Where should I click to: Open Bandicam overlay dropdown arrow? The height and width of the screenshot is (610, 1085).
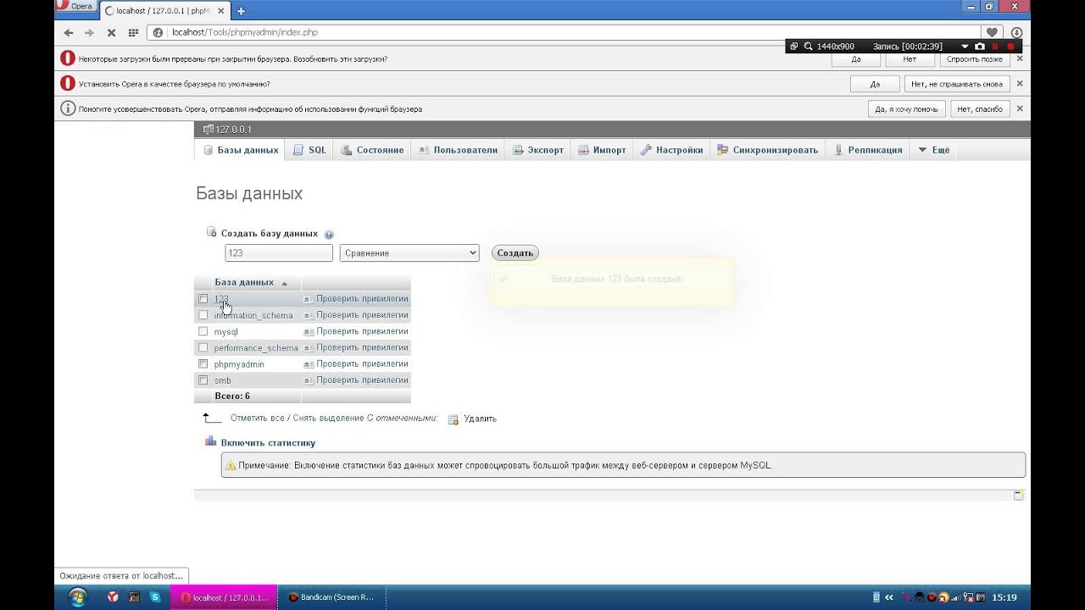[x=965, y=47]
